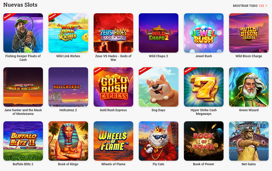
Task: Open Gold Rush Express game image
Action: [x=114, y=87]
